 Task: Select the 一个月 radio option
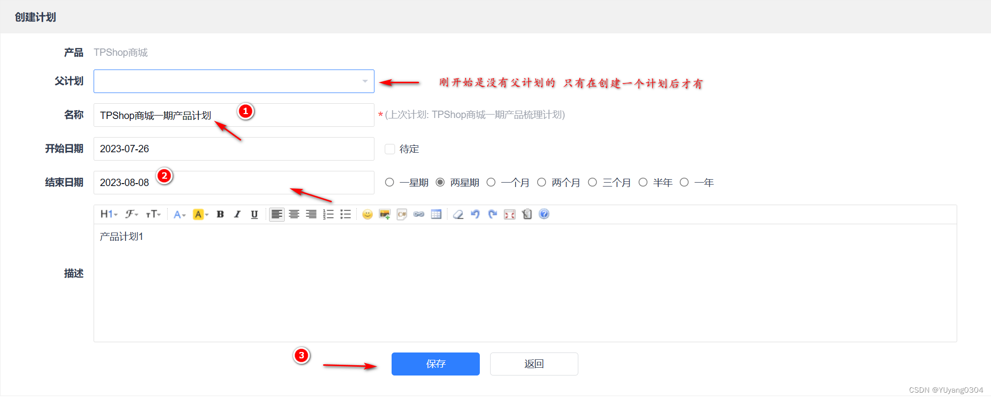pyautogui.click(x=491, y=183)
